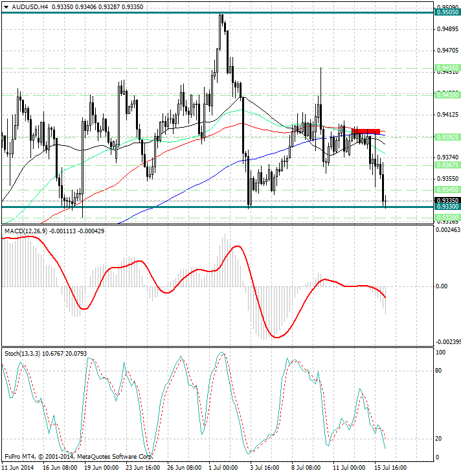
Task: Select the 0.93200 green level label
Action: 447,218
